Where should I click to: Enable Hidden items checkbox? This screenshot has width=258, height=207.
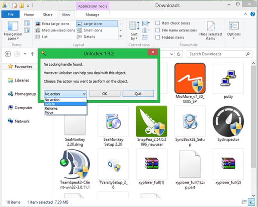click(x=158, y=37)
